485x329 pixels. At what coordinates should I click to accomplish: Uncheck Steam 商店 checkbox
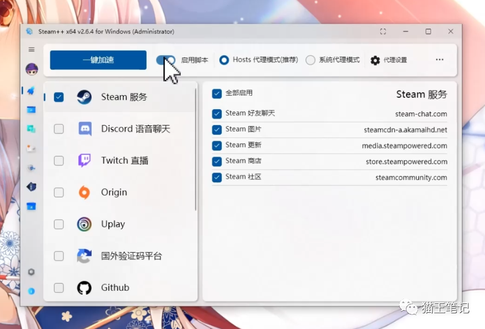point(217,162)
